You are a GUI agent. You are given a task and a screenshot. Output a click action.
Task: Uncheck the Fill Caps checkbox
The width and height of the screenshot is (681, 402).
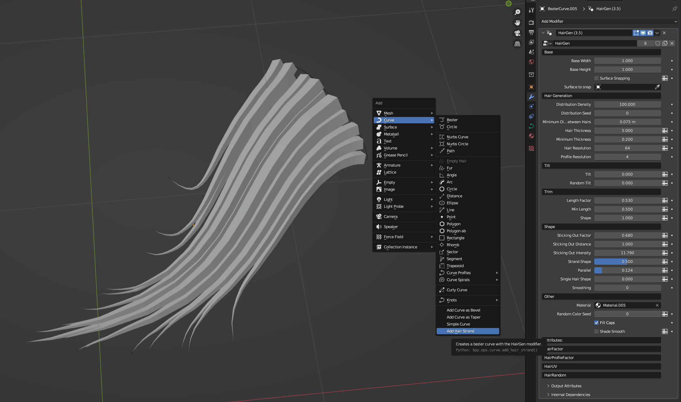596,323
